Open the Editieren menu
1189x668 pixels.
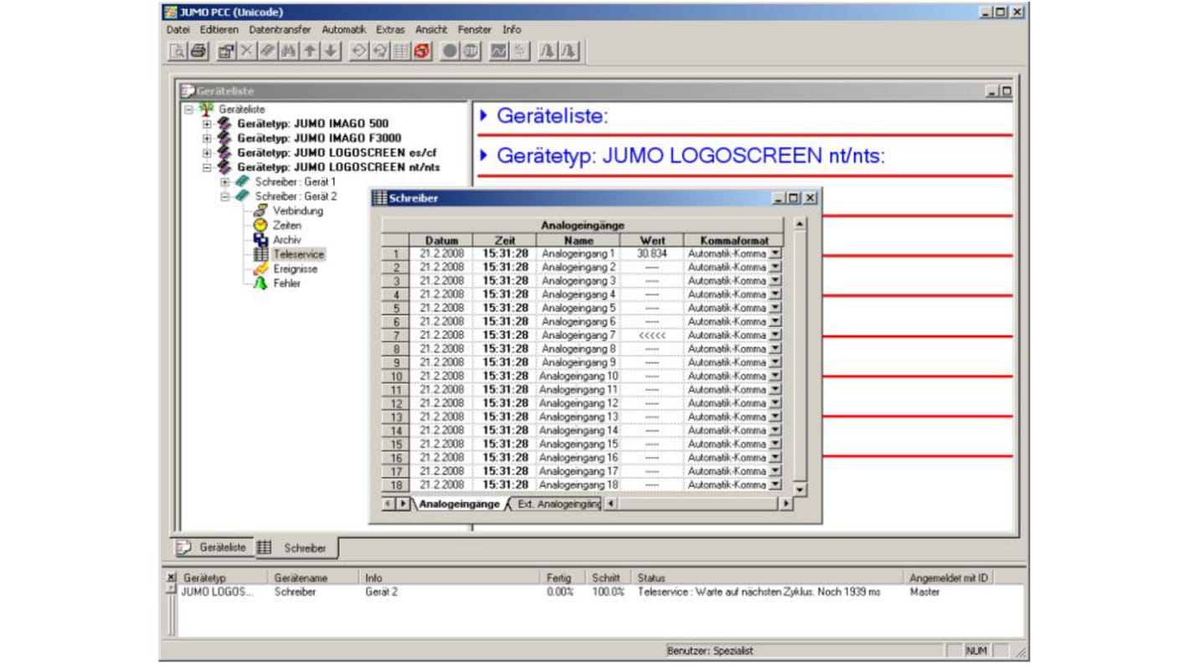tap(219, 29)
